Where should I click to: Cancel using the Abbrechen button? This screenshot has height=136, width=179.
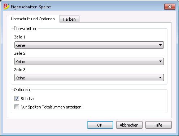pos(129,125)
